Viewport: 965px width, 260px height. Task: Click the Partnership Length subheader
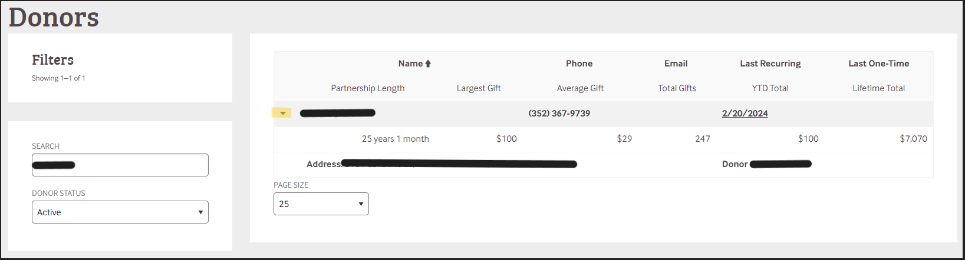point(367,88)
